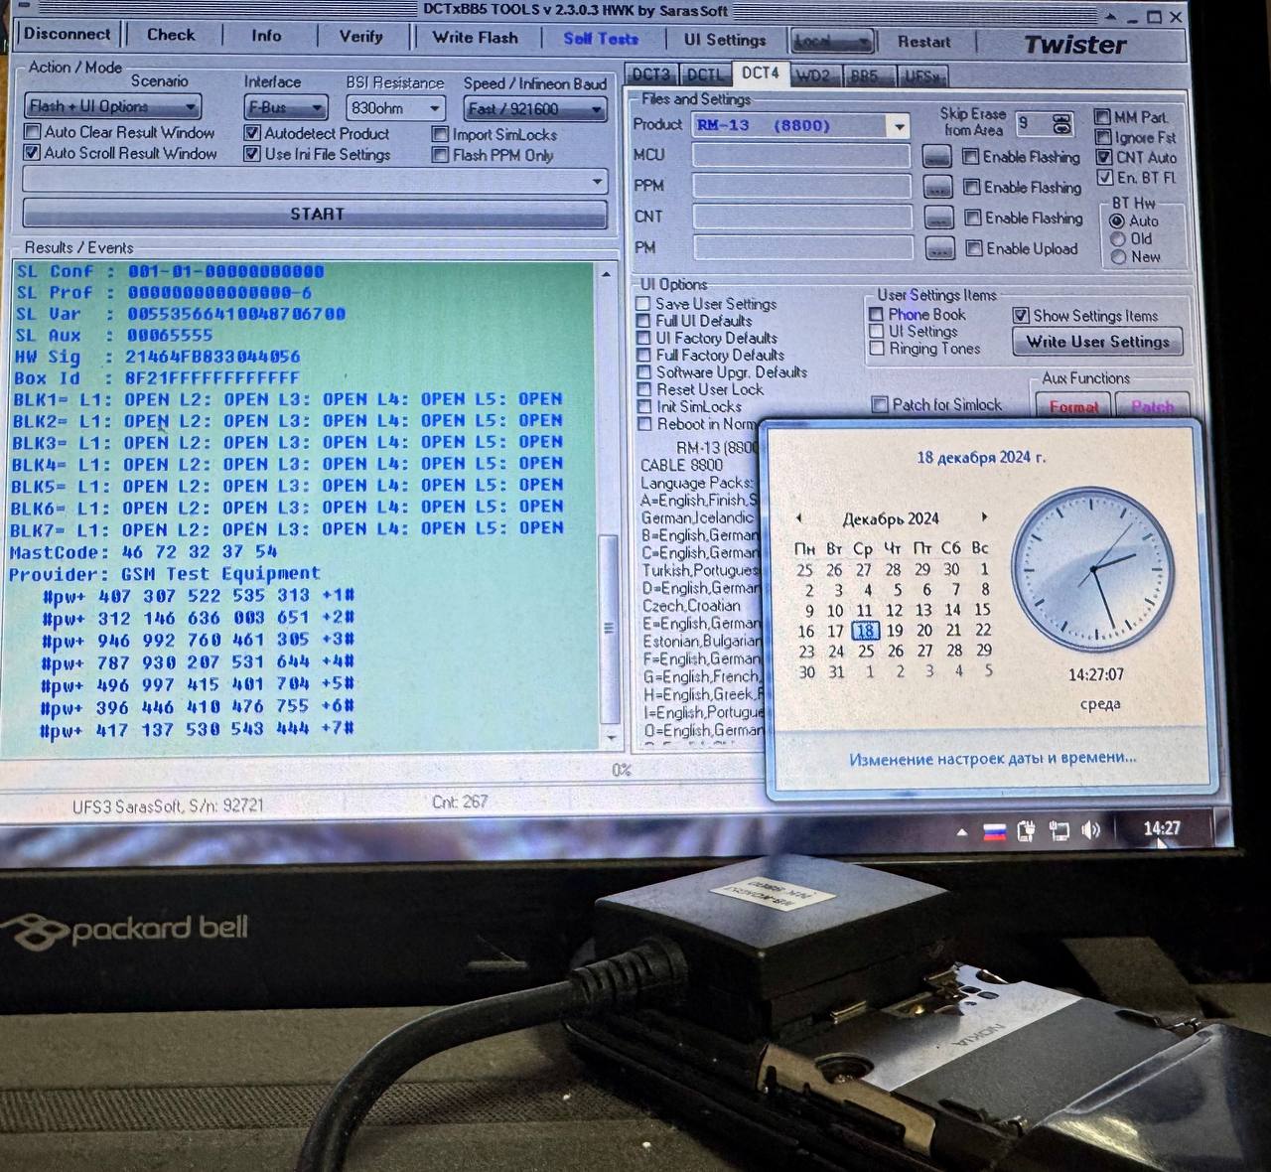Viewport: 1271px width, 1172px height.
Task: Open the CNT file browse button
Action: (938, 218)
